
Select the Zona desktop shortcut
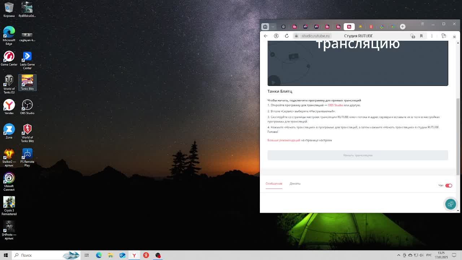tap(9, 131)
